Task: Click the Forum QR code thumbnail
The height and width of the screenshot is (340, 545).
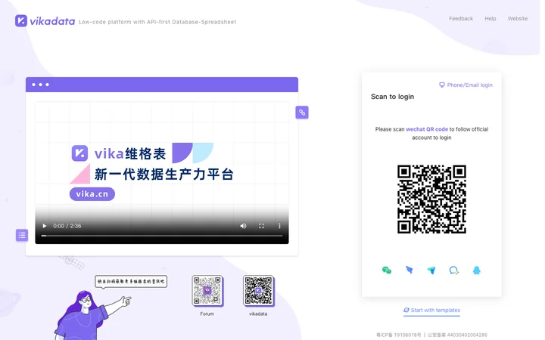Action: 207,291
